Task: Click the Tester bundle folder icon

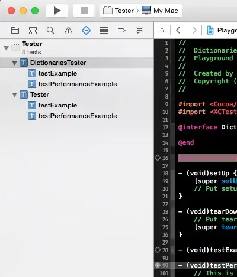Action: coord(15,47)
